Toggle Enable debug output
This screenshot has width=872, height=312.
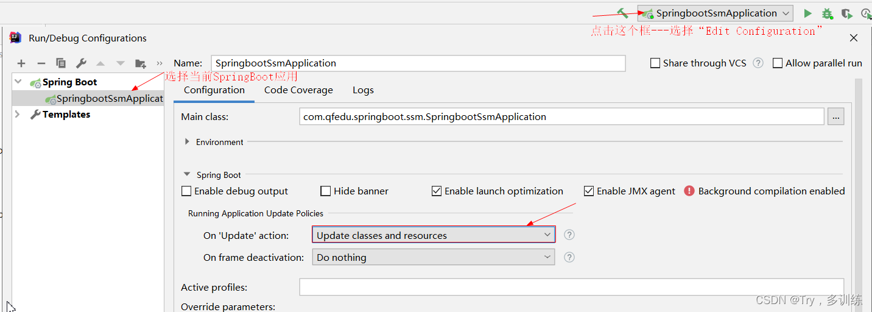point(186,191)
